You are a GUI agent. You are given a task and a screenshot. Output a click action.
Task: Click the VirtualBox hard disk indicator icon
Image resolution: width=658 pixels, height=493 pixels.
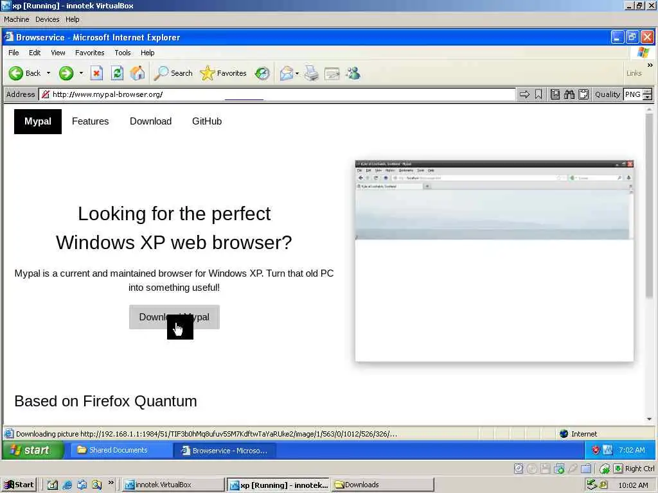click(519, 468)
